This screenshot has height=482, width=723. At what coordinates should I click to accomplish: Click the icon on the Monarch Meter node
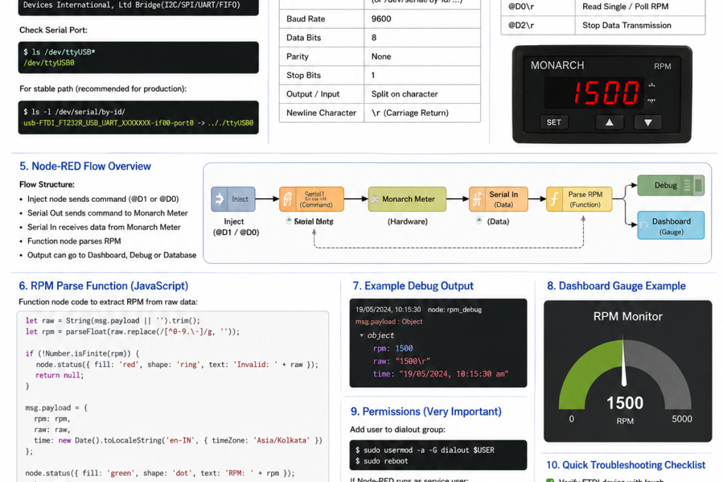[375, 199]
